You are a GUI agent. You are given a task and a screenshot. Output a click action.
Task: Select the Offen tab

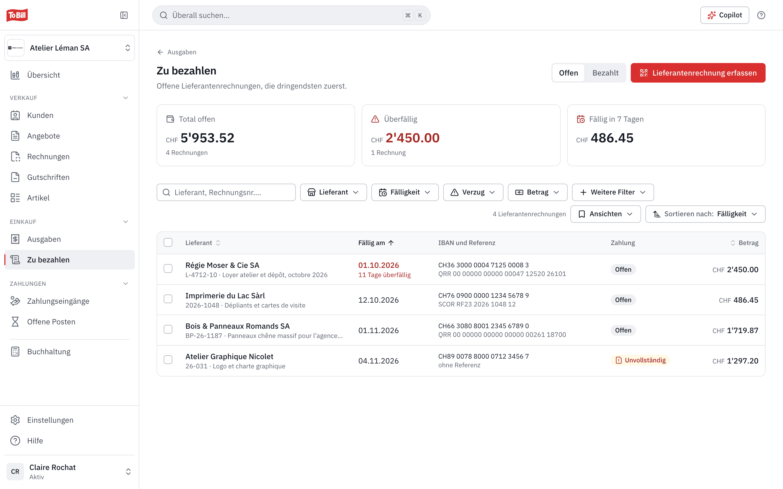point(568,73)
